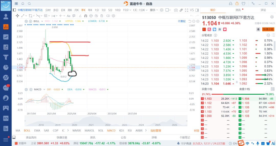Switch to the 资讯 tab in right panel
This screenshot has height=146, width=276.
238,10
